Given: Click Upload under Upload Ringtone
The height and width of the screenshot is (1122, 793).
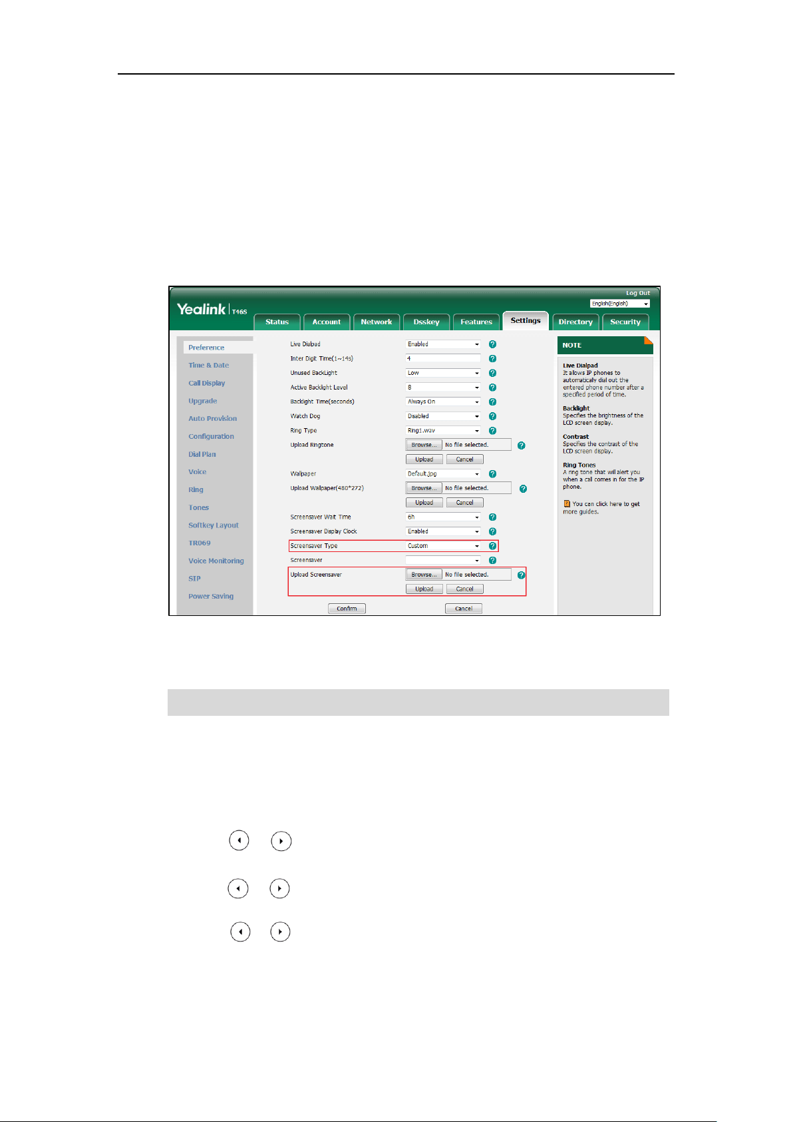Looking at the screenshot, I should tap(424, 459).
